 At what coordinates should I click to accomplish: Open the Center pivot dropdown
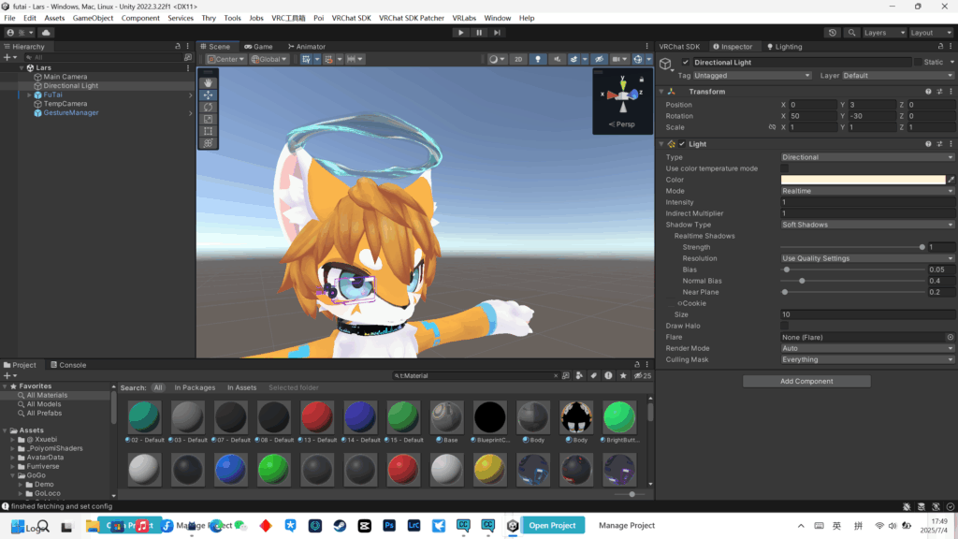(225, 59)
